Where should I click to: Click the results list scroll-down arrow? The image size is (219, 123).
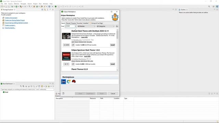click(x=117, y=70)
